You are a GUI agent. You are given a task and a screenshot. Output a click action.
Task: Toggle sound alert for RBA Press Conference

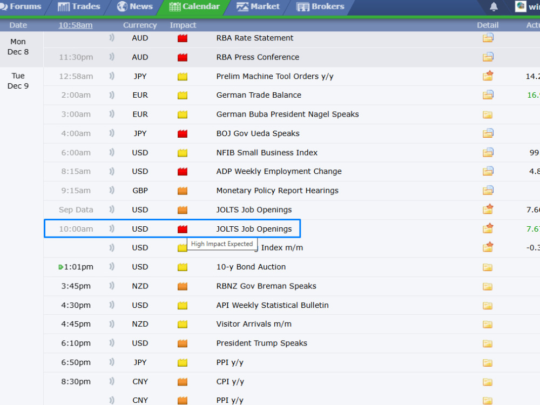click(112, 57)
